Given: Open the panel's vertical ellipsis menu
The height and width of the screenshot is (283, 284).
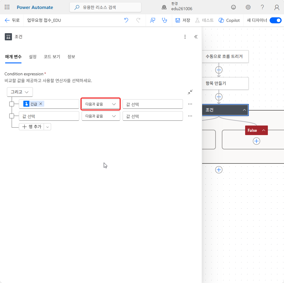Looking at the screenshot, I should 185,37.
